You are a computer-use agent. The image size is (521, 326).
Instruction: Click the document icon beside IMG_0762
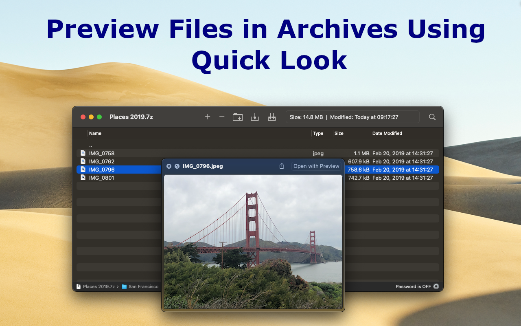coord(83,161)
